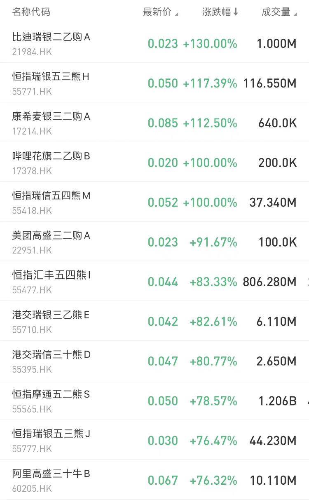Screen dimensions: 309x500
Task: Click the +82.61% change for 港交瑞银三乙熊E
Action: coord(213,322)
